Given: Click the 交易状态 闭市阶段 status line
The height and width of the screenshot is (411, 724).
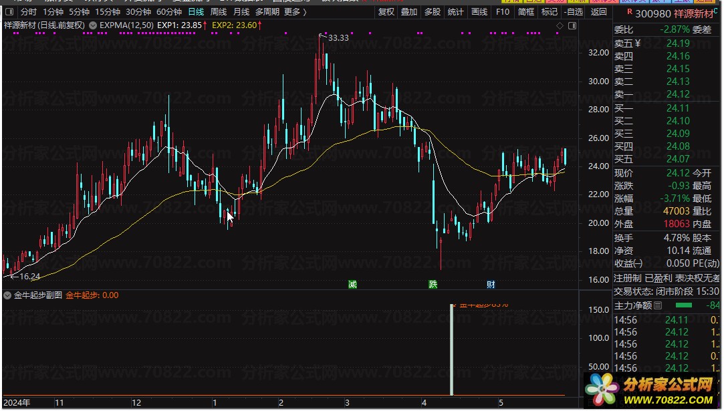Looking at the screenshot, I should [667, 291].
